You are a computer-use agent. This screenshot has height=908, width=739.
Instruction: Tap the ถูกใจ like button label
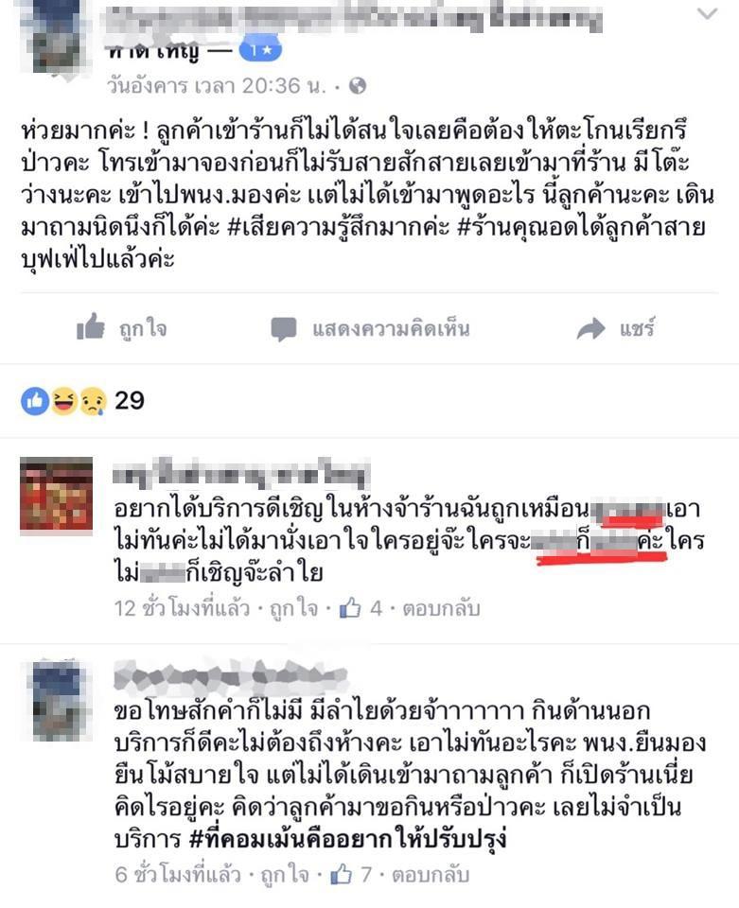coord(143,328)
